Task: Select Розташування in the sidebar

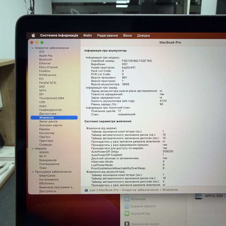Action: pyautogui.click(x=49, y=164)
